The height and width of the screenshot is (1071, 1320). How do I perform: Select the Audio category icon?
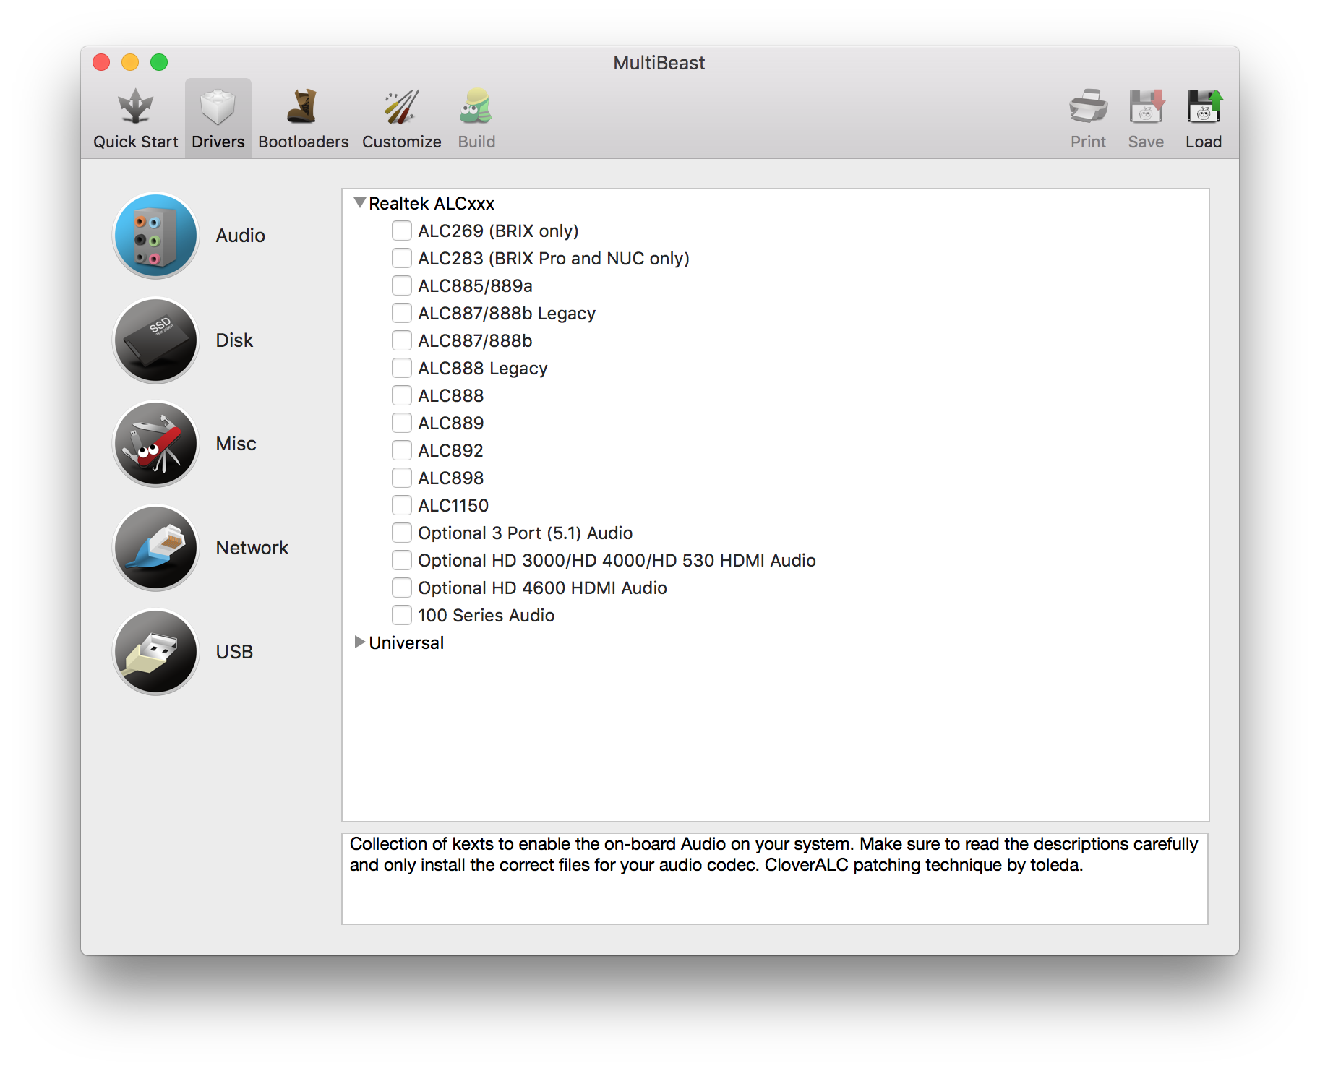point(155,235)
